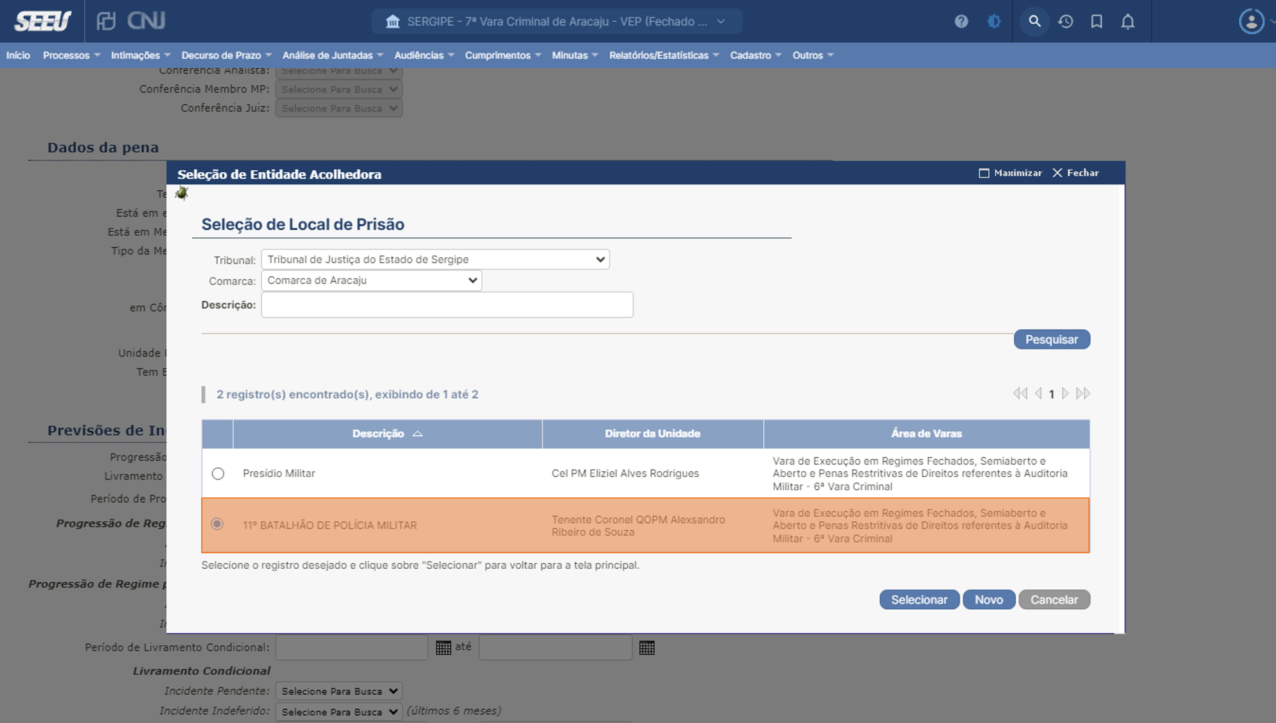Viewport: 1276px width, 723px height.
Task: Click Cel PM Eliziel Alves Rodrigues cell
Action: [625, 474]
